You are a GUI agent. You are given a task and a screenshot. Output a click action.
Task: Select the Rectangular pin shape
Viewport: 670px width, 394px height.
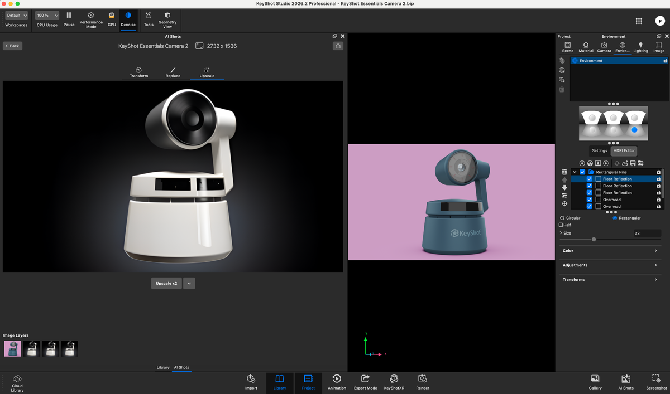coord(615,218)
